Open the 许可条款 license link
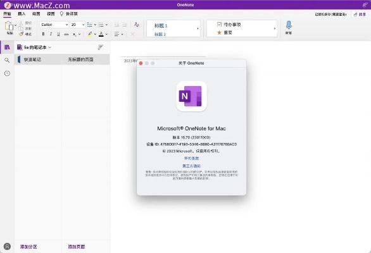The image size is (371, 253). tap(191, 158)
